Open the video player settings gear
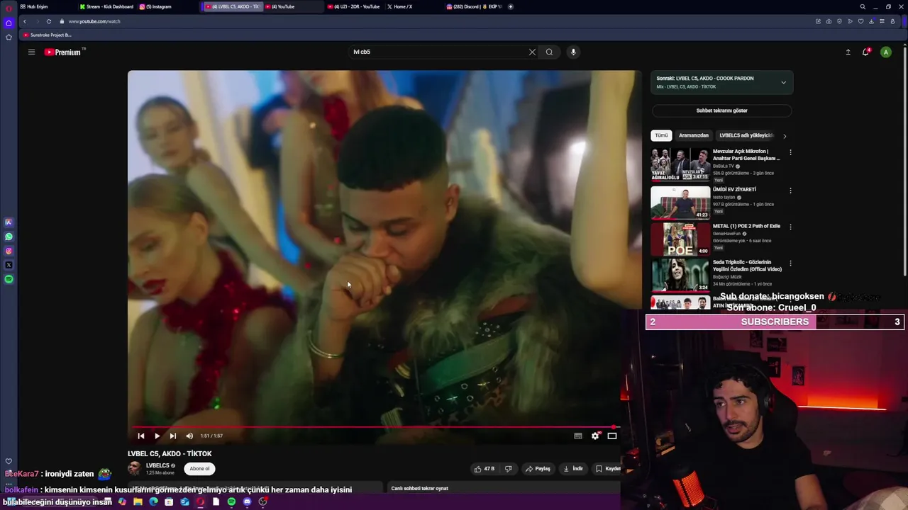Viewport: 908px width, 510px height. pos(595,436)
